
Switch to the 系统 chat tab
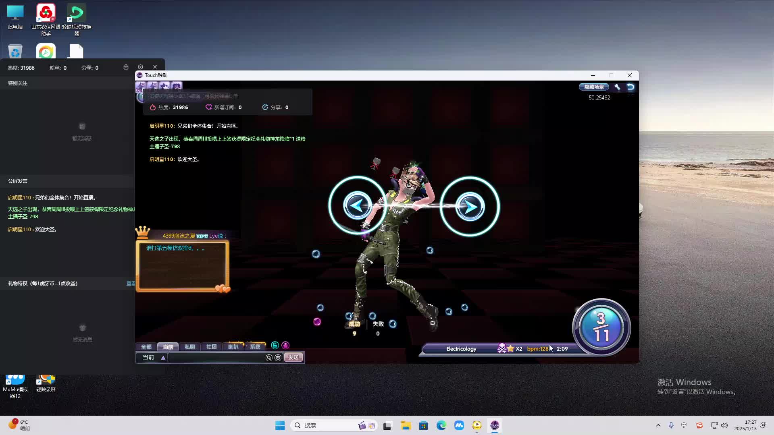pyautogui.click(x=255, y=347)
